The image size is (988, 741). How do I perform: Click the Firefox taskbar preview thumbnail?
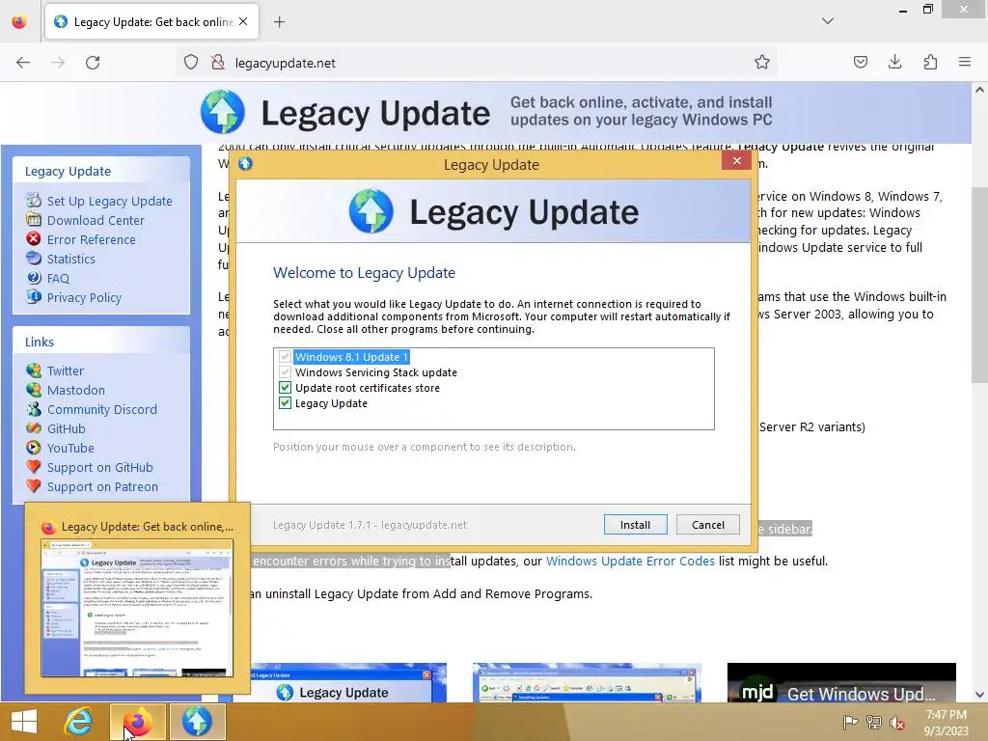[137, 608]
